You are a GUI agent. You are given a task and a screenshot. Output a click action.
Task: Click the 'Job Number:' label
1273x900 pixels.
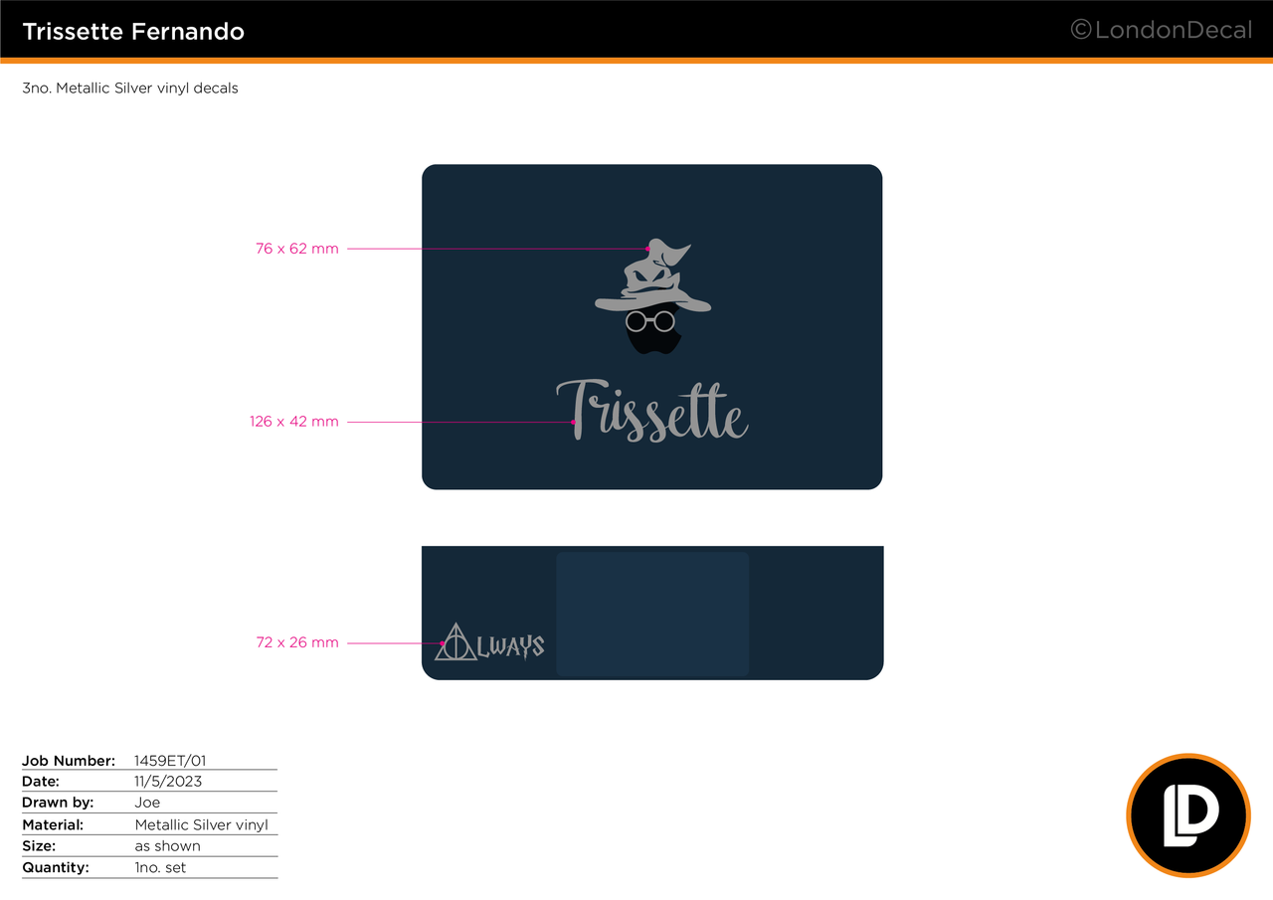69,761
